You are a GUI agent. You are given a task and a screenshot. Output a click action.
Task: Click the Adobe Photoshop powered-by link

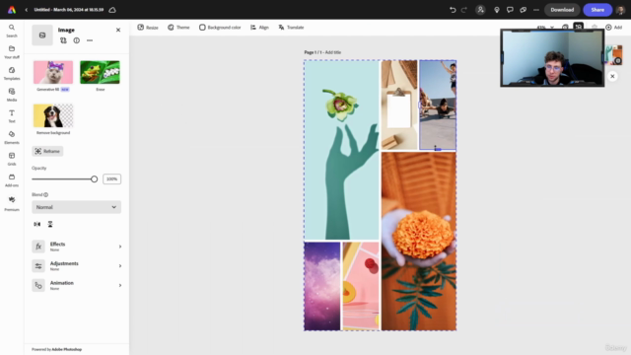pos(66,349)
